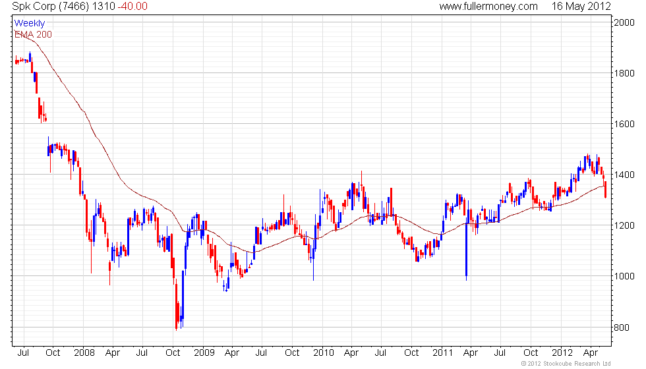Select the 'EMA 200' legend label
This screenshot has height=369, width=646.
click(x=33, y=34)
